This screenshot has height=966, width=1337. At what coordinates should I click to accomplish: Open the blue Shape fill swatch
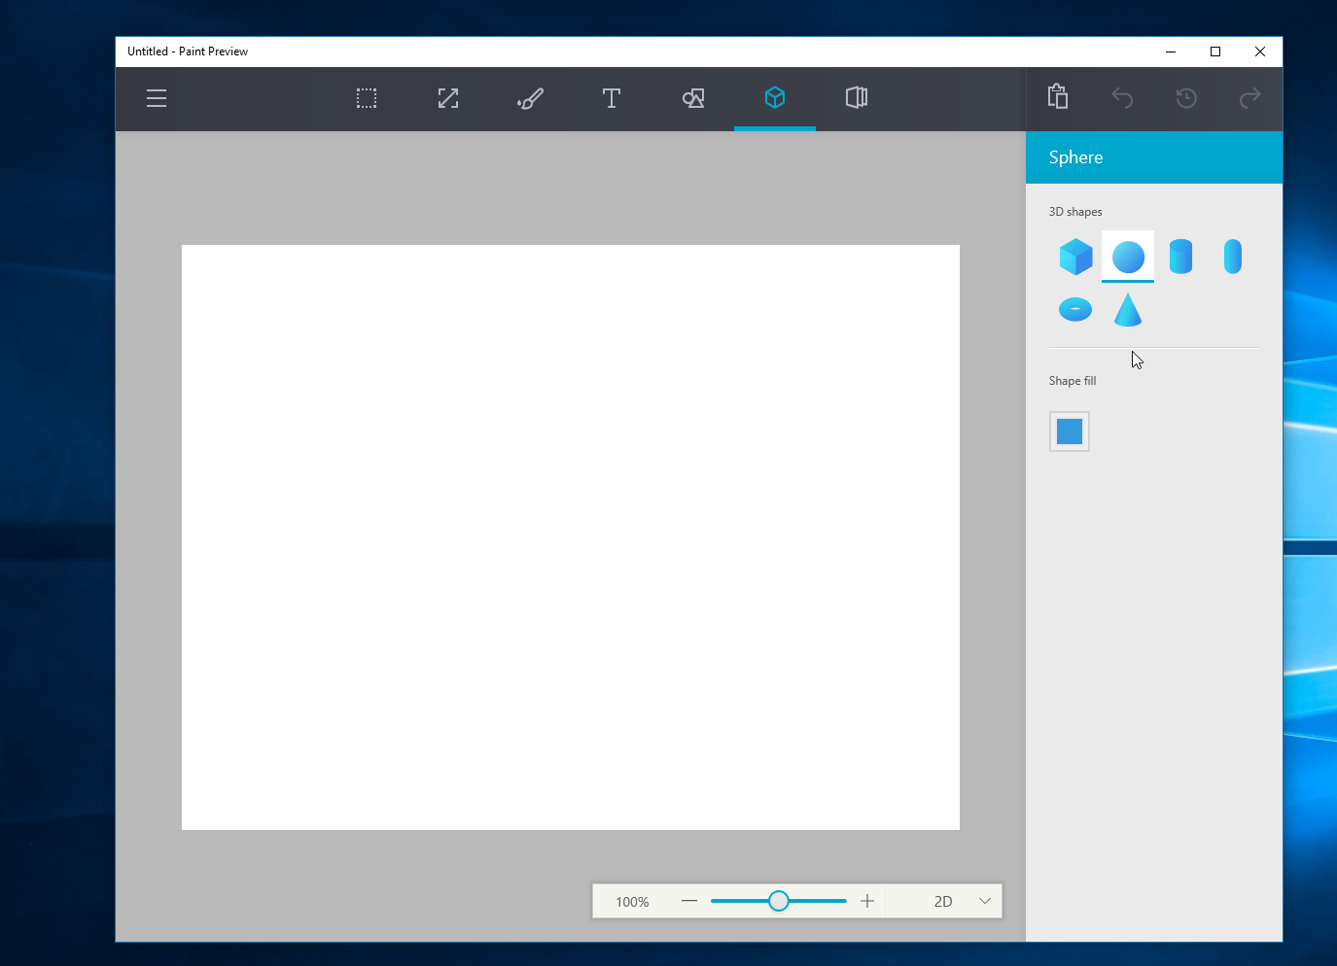(x=1070, y=431)
